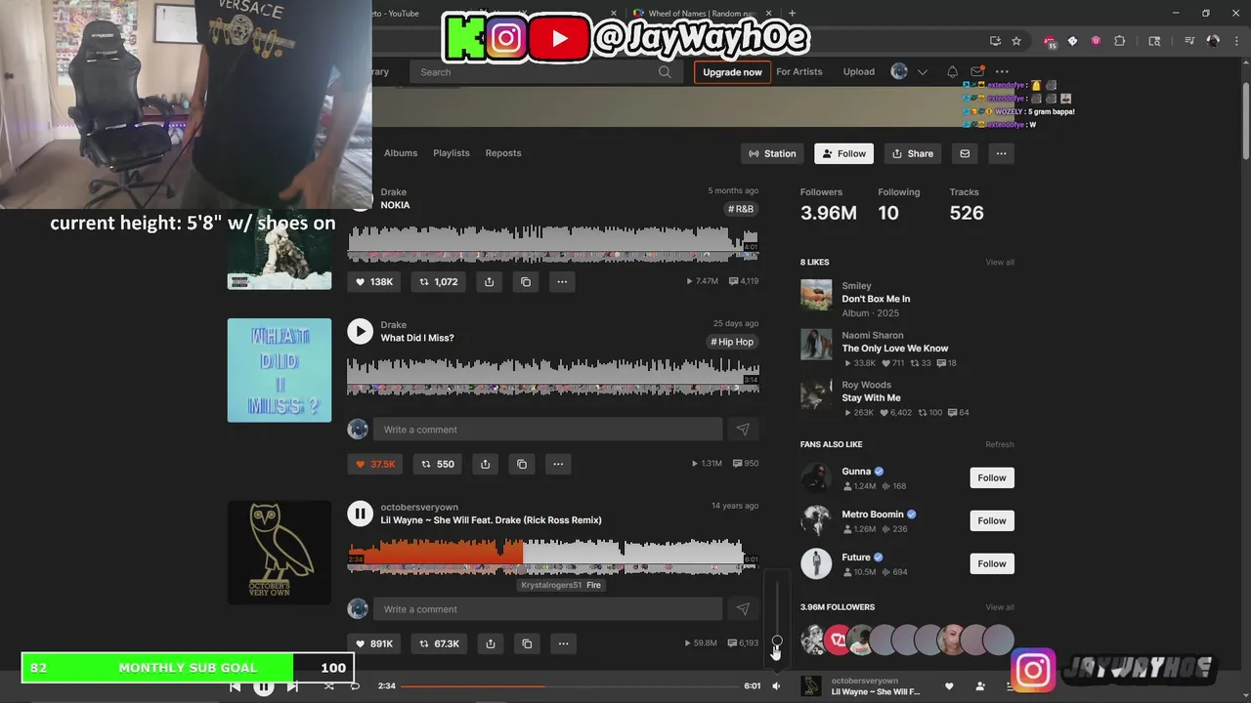Like the current track in the player bar
Screen dimensions: 1251x703
[949, 686]
